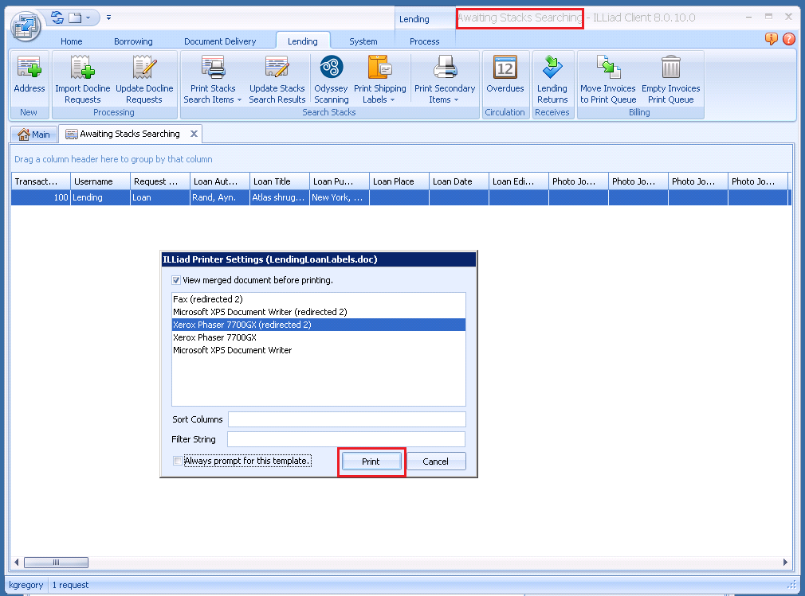Screen dimensions: 805x596
Task: Open the Overdues calendar icon
Action: tap(505, 69)
